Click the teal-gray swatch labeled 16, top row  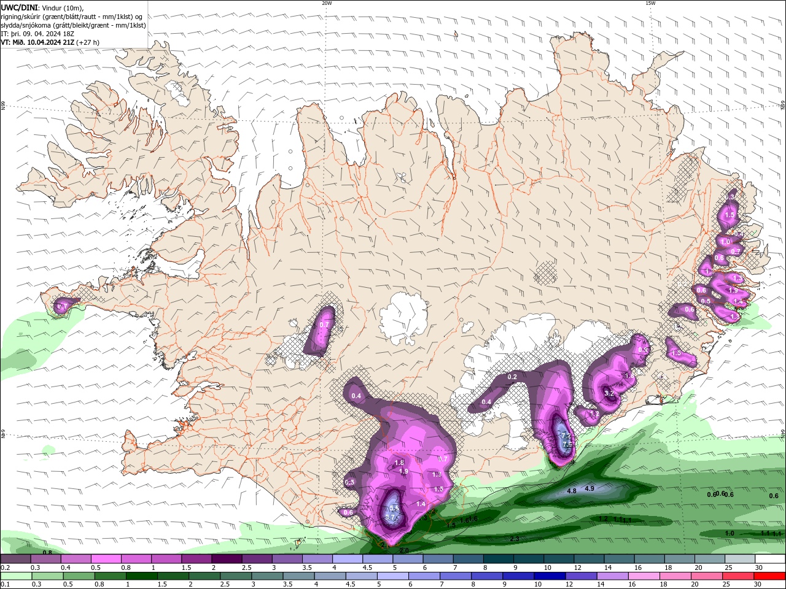tap(650, 559)
